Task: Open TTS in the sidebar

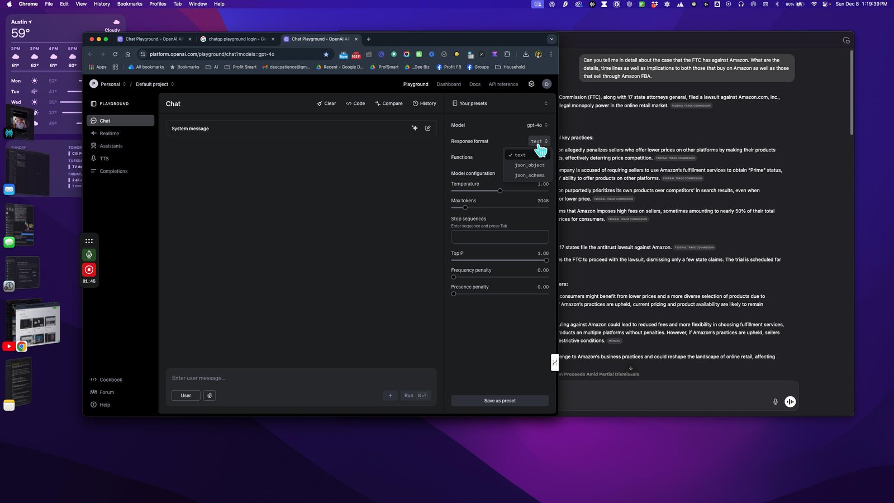Action: click(120, 158)
